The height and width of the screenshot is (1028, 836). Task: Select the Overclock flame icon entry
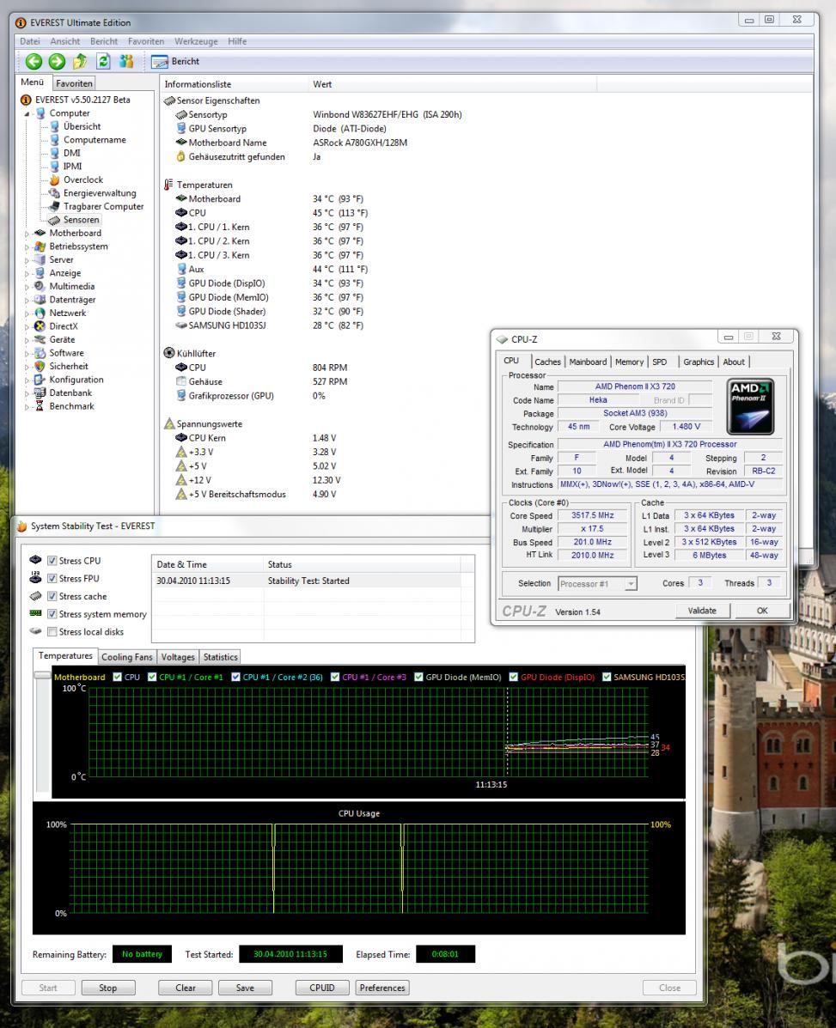[55, 179]
